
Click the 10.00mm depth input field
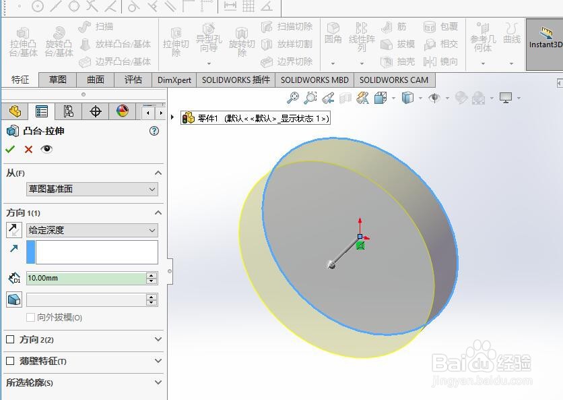(86, 278)
